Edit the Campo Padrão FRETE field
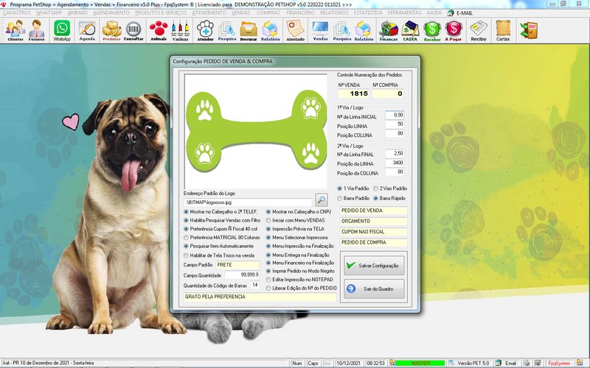 [237, 265]
